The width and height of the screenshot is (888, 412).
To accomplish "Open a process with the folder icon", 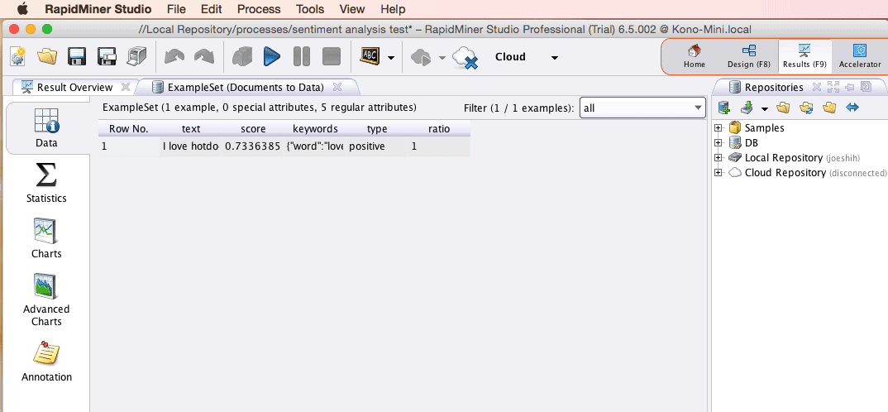I will [48, 57].
